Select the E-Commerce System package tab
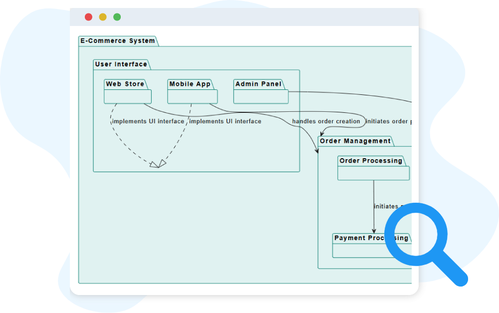The image size is (499, 313). (x=118, y=41)
